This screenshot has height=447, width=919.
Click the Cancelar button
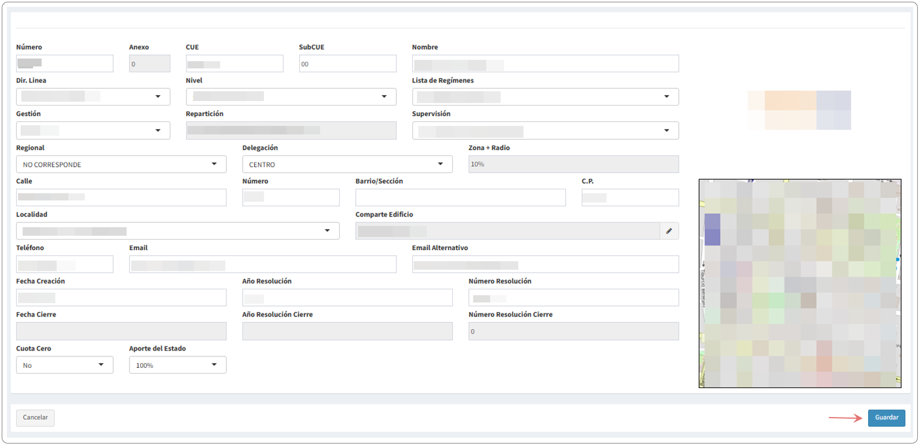click(35, 418)
